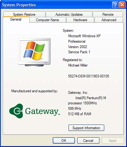
Task: Click the greyed-out Apply button
Action: (x=113, y=140)
